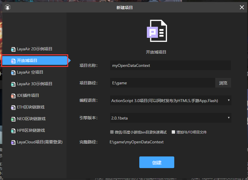Open the 编程语言 dropdown arrow

coord(228,100)
